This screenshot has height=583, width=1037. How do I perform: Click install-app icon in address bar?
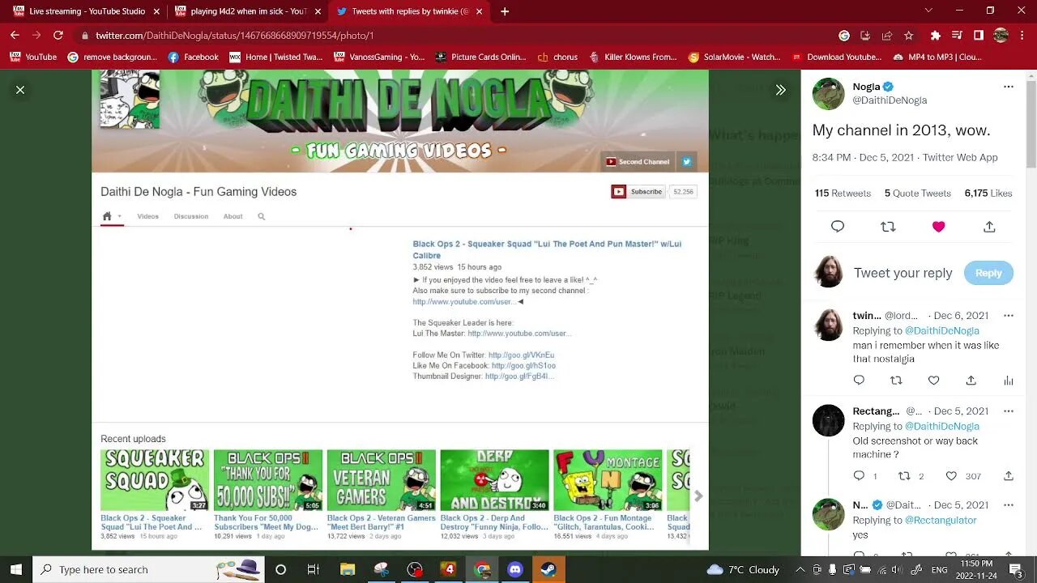[865, 36]
